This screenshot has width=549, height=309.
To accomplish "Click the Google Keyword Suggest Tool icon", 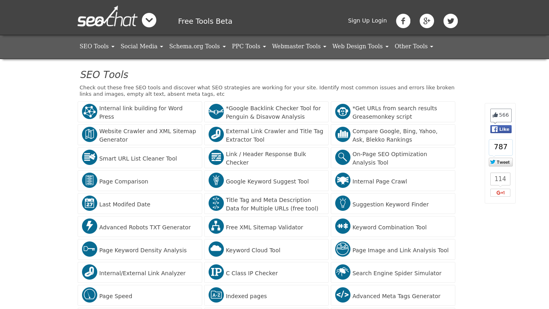I will pyautogui.click(x=216, y=180).
